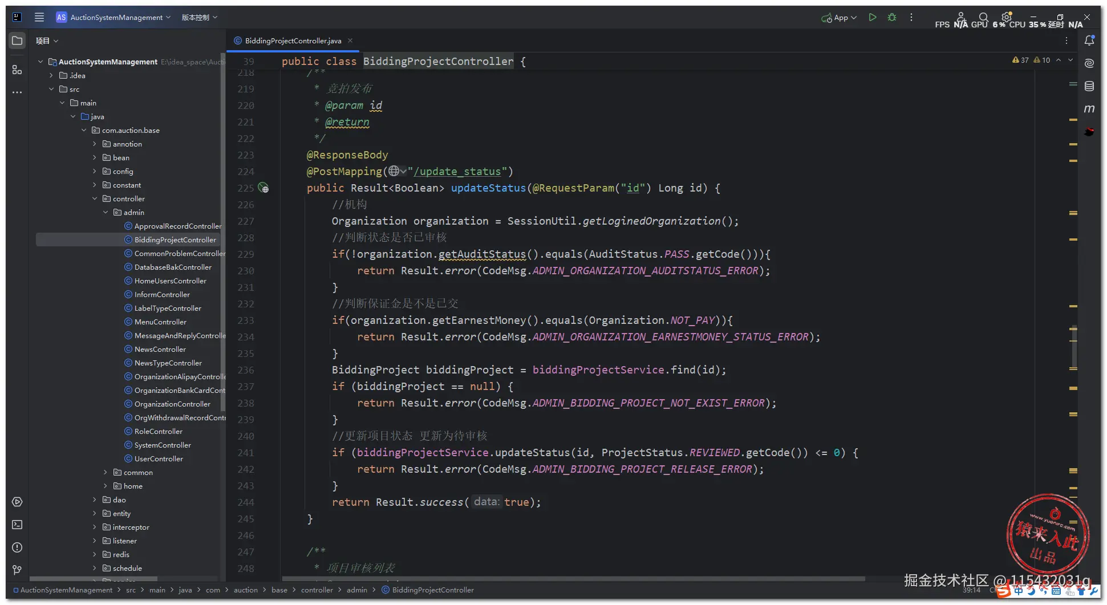
Task: Open the Git tool window
Action: 17,570
